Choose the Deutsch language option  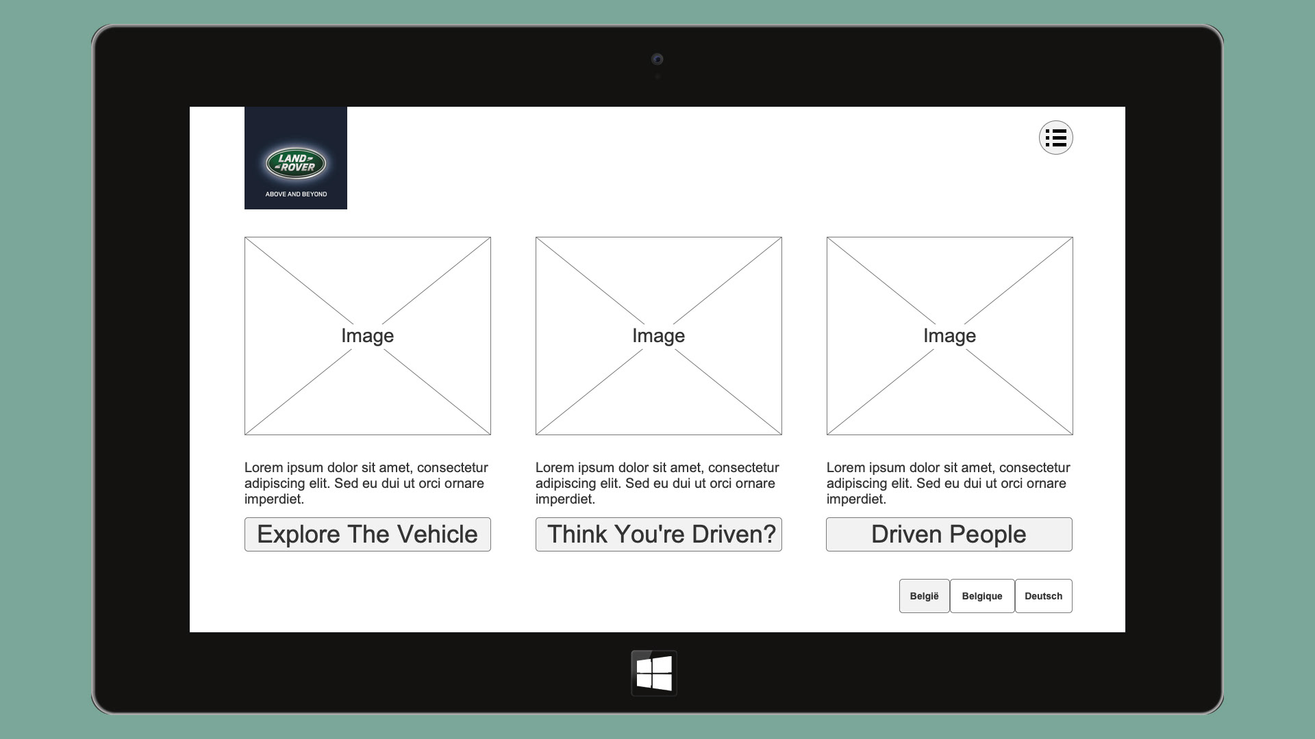pos(1043,596)
